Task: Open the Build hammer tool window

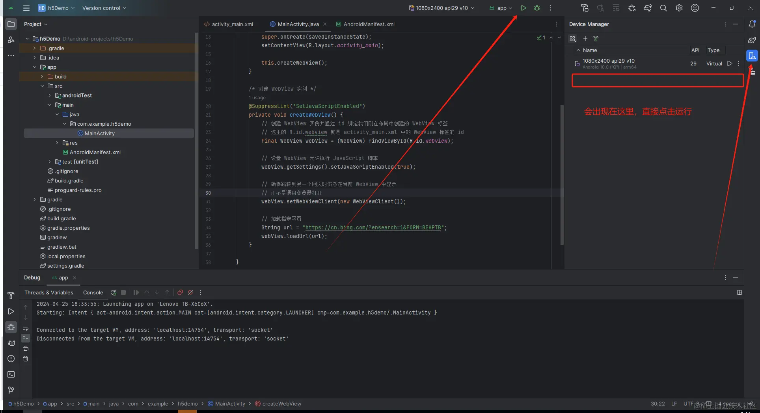Action: click(11, 296)
